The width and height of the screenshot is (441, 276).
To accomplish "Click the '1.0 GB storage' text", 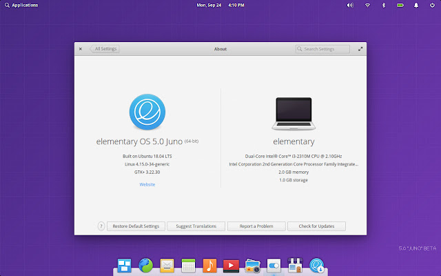I will coord(294,180).
